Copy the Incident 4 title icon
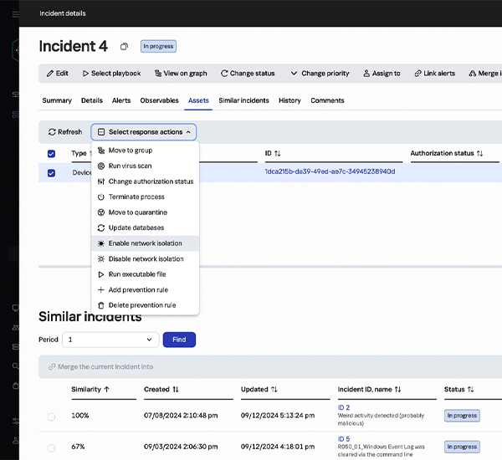 click(124, 47)
